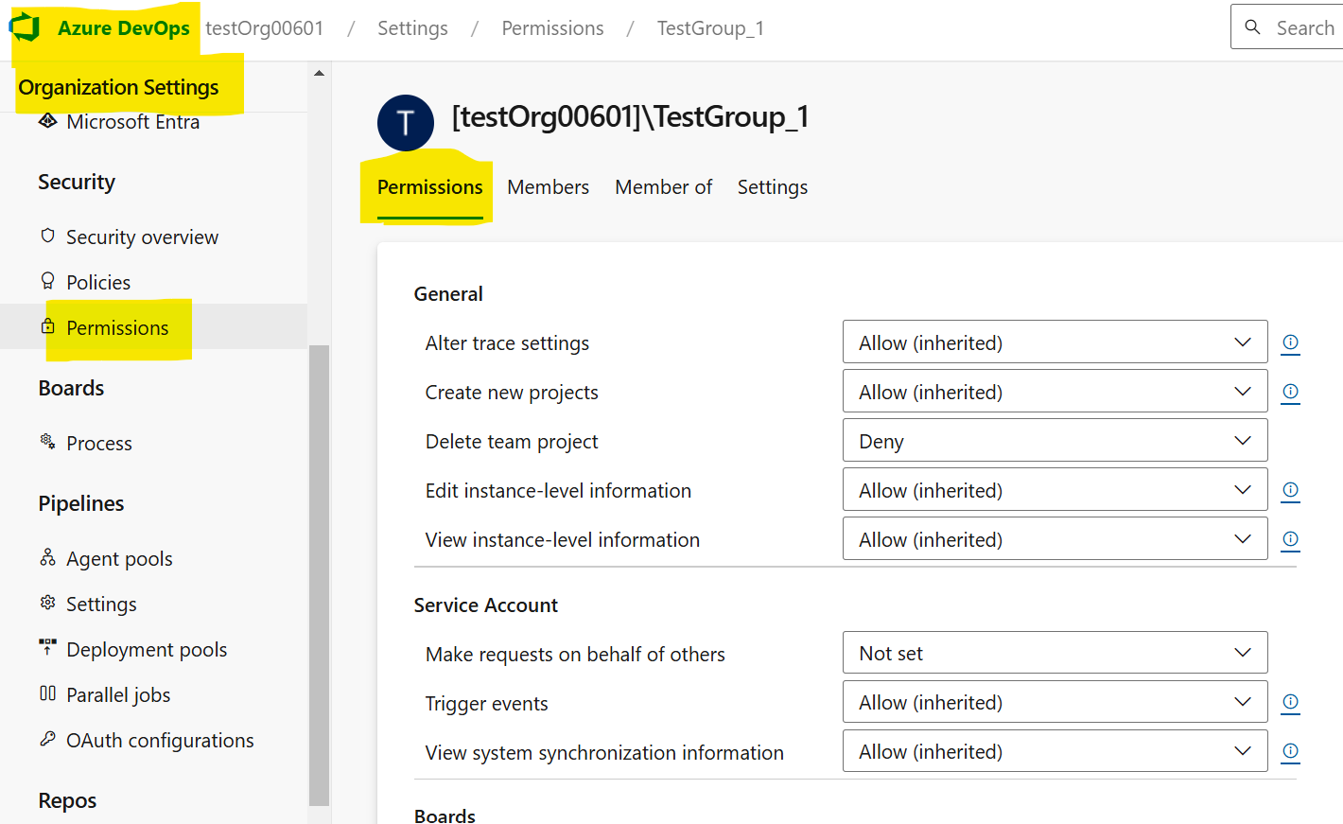The width and height of the screenshot is (1343, 824).
Task: Open info icon for Create new projects
Action: [x=1290, y=392]
